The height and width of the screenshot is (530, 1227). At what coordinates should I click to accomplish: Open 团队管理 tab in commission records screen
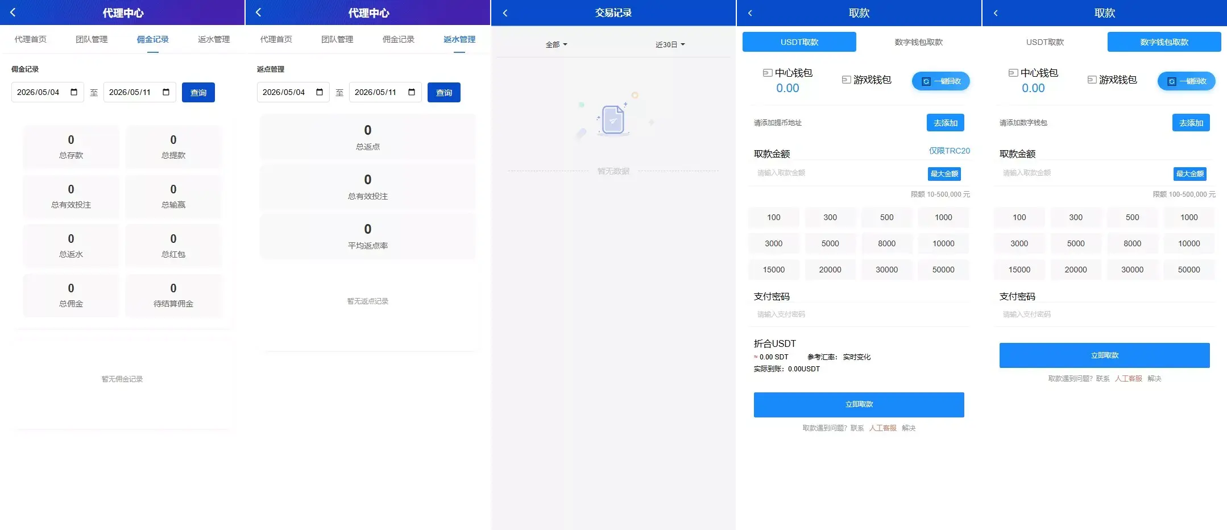[92, 39]
